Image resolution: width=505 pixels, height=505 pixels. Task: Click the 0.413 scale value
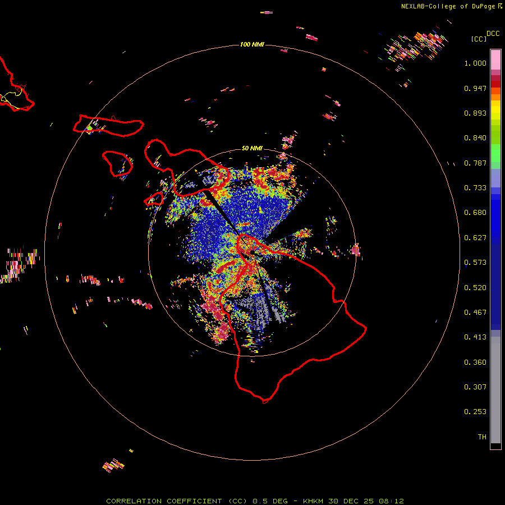click(x=475, y=337)
